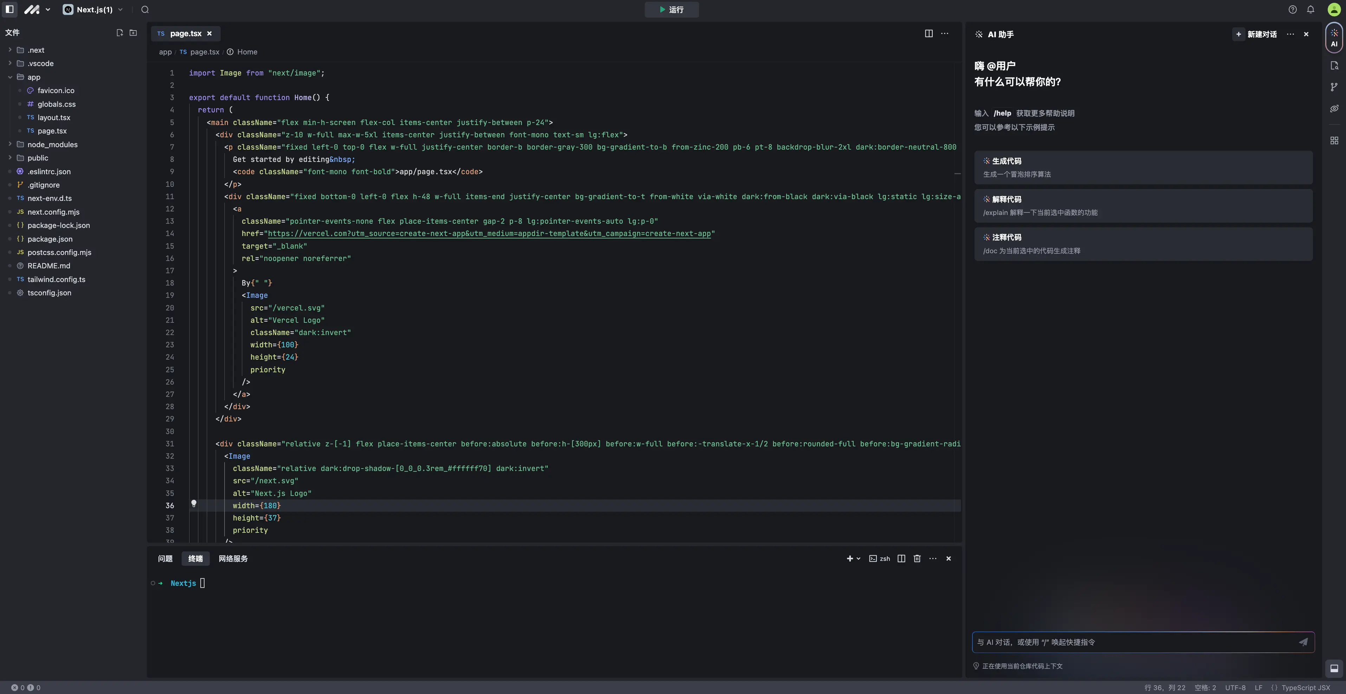The height and width of the screenshot is (694, 1346).
Task: Expand the .vscode folder
Action: tap(10, 63)
